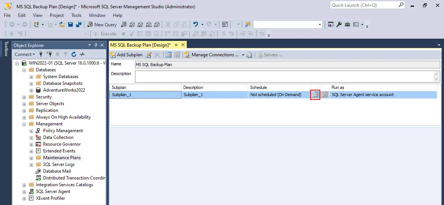Image resolution: width=444 pixels, height=205 pixels.
Task: Open the Edit menu
Action: [22, 15]
